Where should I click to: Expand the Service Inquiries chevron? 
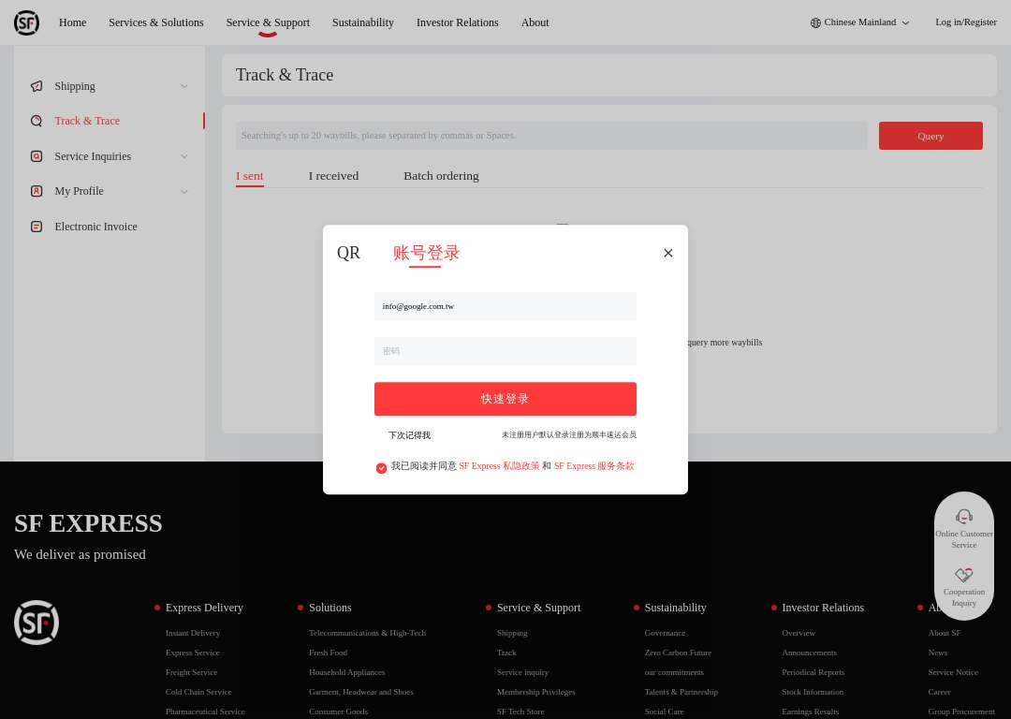coord(184,156)
